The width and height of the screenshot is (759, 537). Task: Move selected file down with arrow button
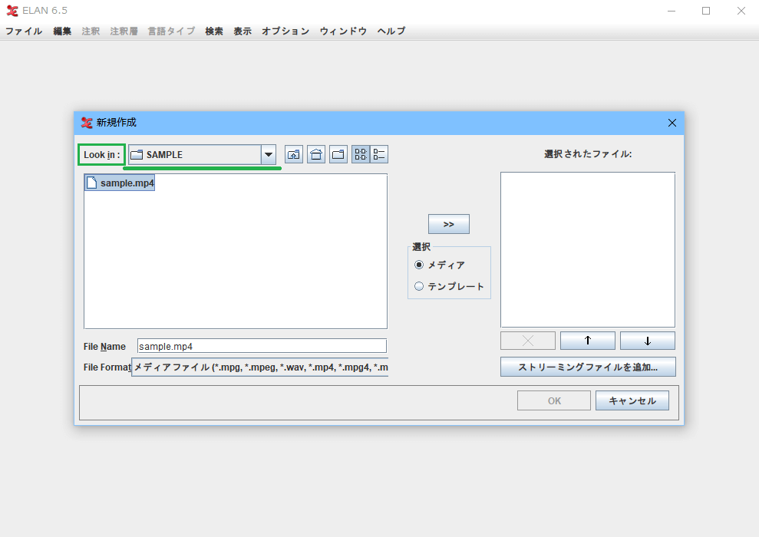coord(647,341)
